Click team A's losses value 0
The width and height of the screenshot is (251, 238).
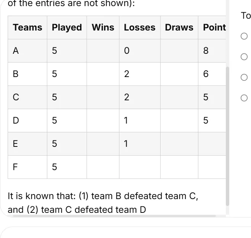127,51
